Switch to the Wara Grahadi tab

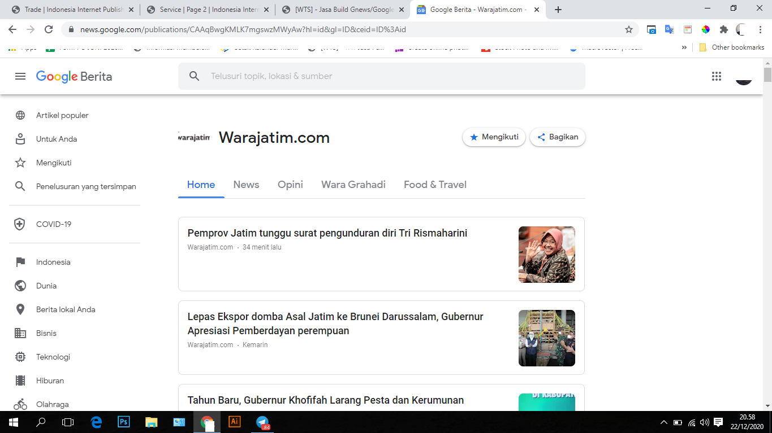(x=353, y=185)
